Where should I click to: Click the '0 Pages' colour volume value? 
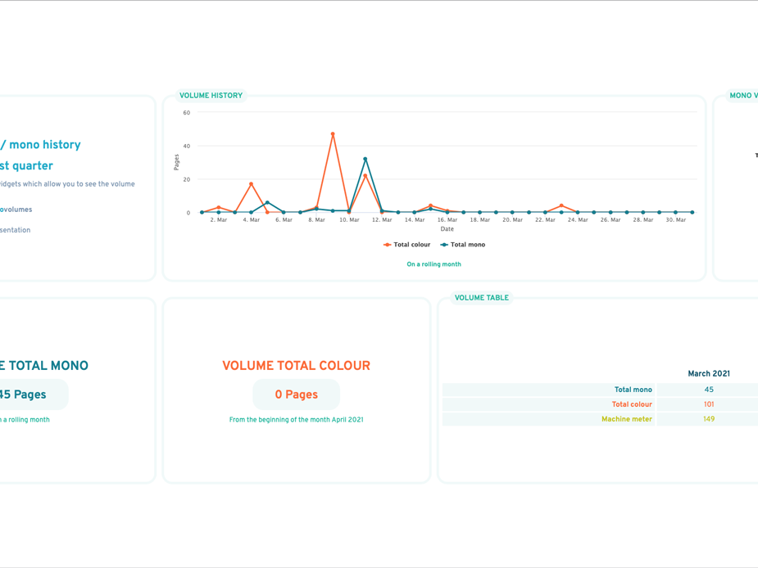coord(297,394)
